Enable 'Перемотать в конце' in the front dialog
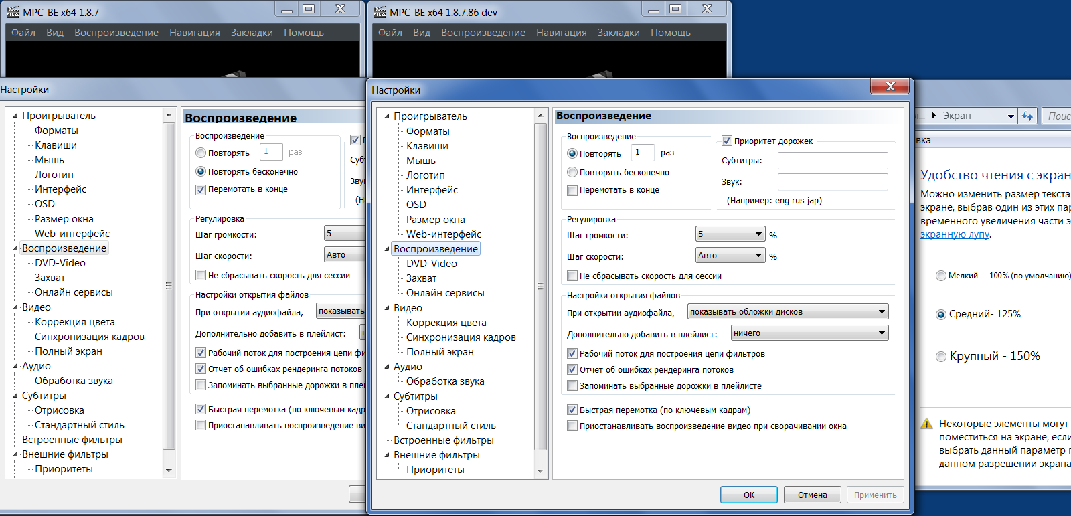This screenshot has width=1071, height=516. (x=572, y=190)
